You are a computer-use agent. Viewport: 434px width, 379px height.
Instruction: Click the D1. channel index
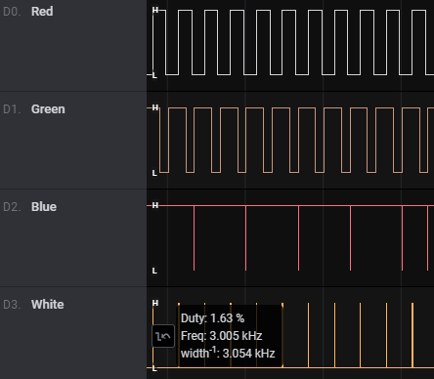(x=12, y=109)
